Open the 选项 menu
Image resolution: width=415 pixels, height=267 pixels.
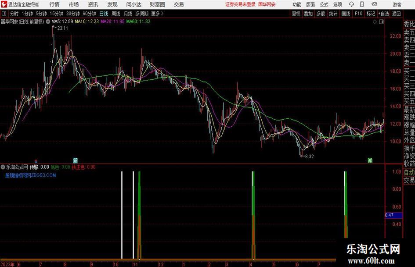point(337,4)
